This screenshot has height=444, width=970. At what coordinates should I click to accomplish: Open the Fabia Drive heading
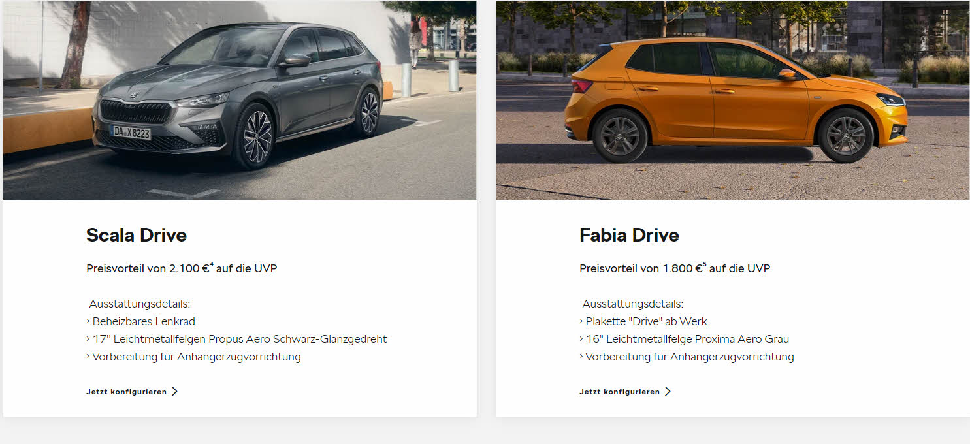click(629, 235)
